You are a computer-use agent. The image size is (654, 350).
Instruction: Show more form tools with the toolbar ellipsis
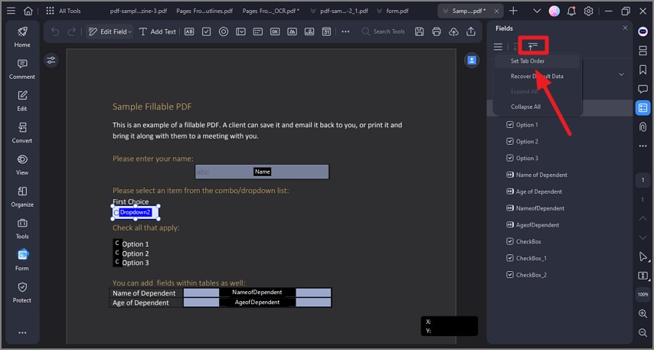345,31
